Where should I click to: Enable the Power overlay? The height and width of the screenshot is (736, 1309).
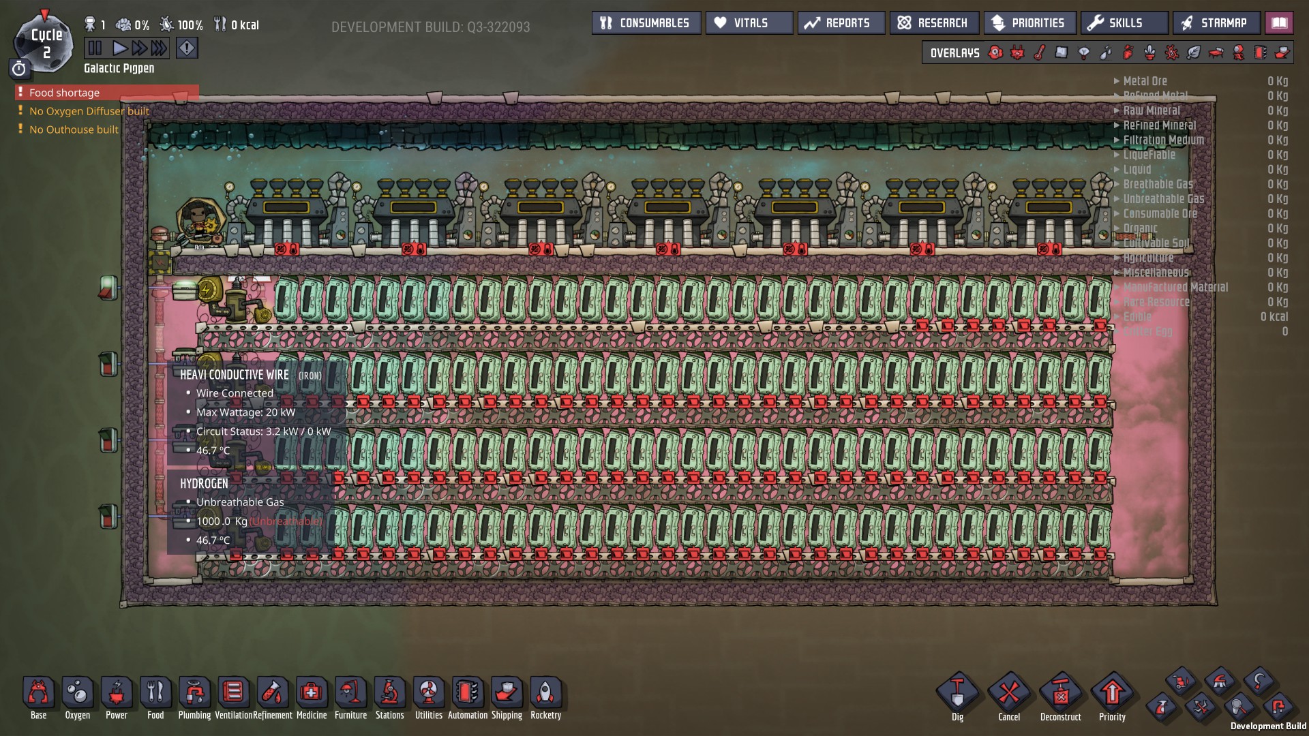pos(1017,52)
